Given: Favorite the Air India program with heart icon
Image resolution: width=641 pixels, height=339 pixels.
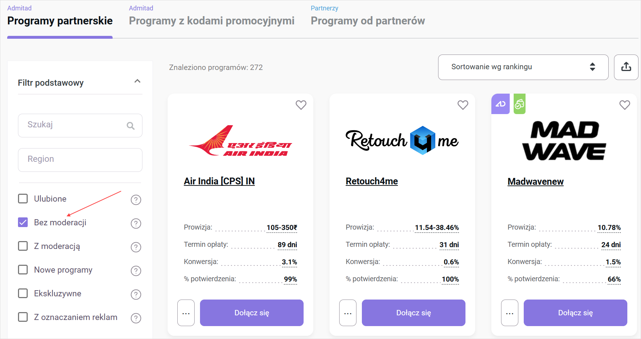Looking at the screenshot, I should pos(301,105).
